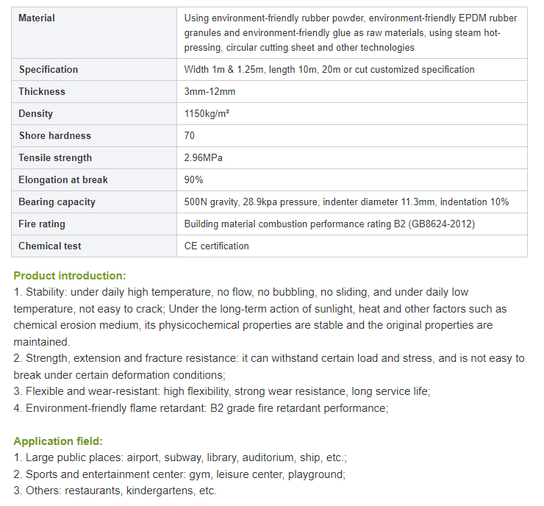Click the Tensile strength value 2.96MPa

(204, 158)
